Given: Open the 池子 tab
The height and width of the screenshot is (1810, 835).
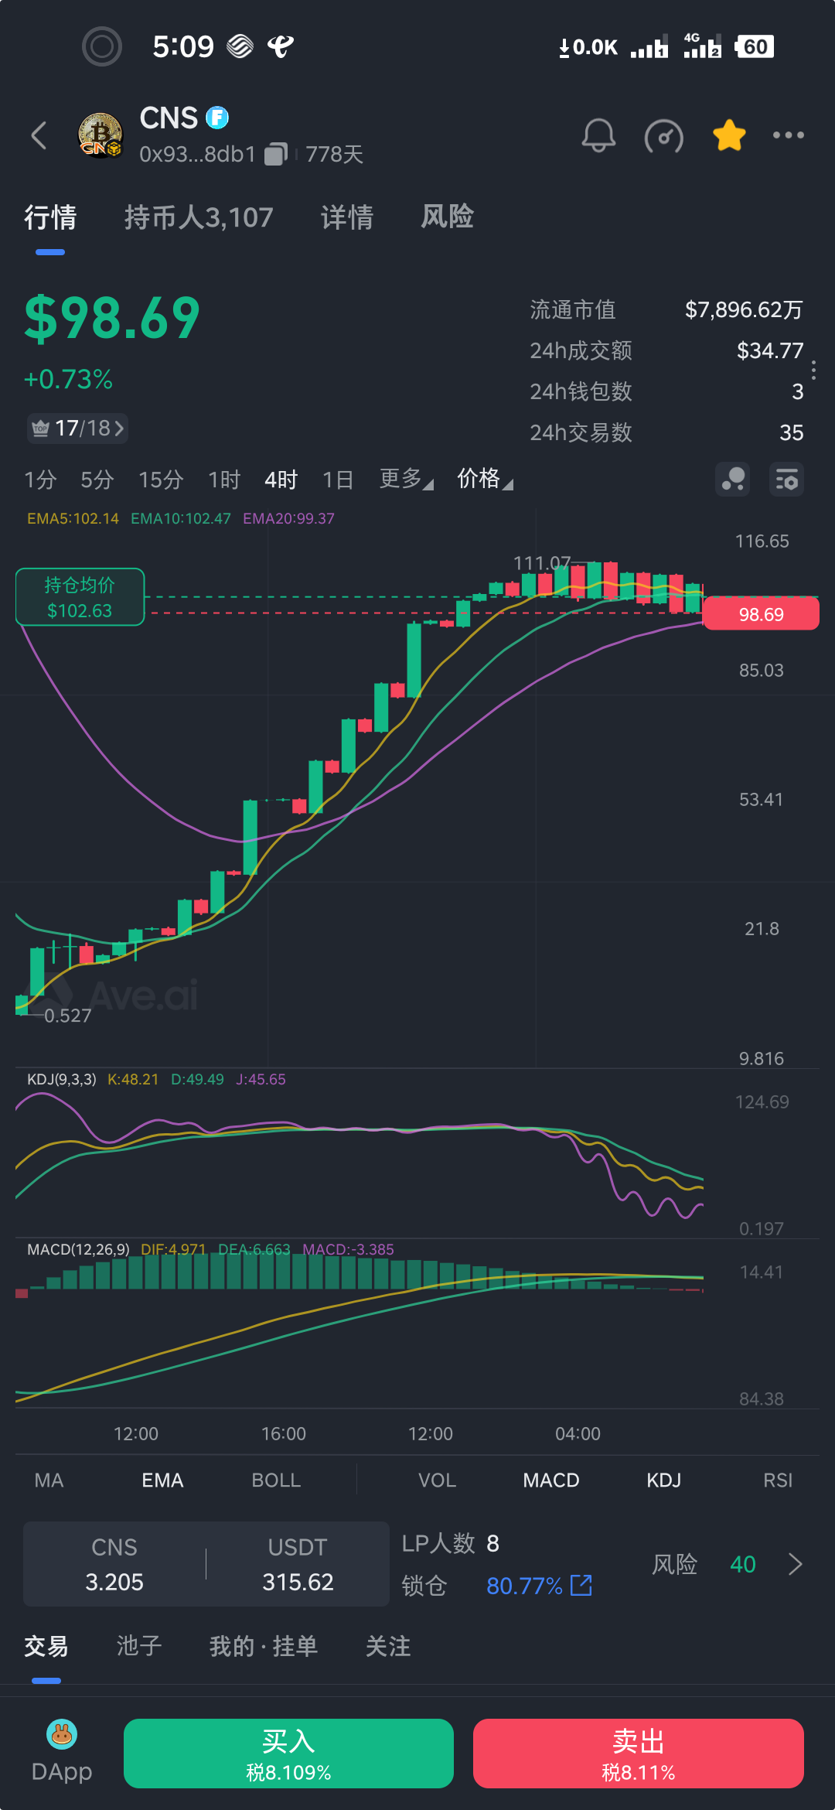Looking at the screenshot, I should point(139,1646).
